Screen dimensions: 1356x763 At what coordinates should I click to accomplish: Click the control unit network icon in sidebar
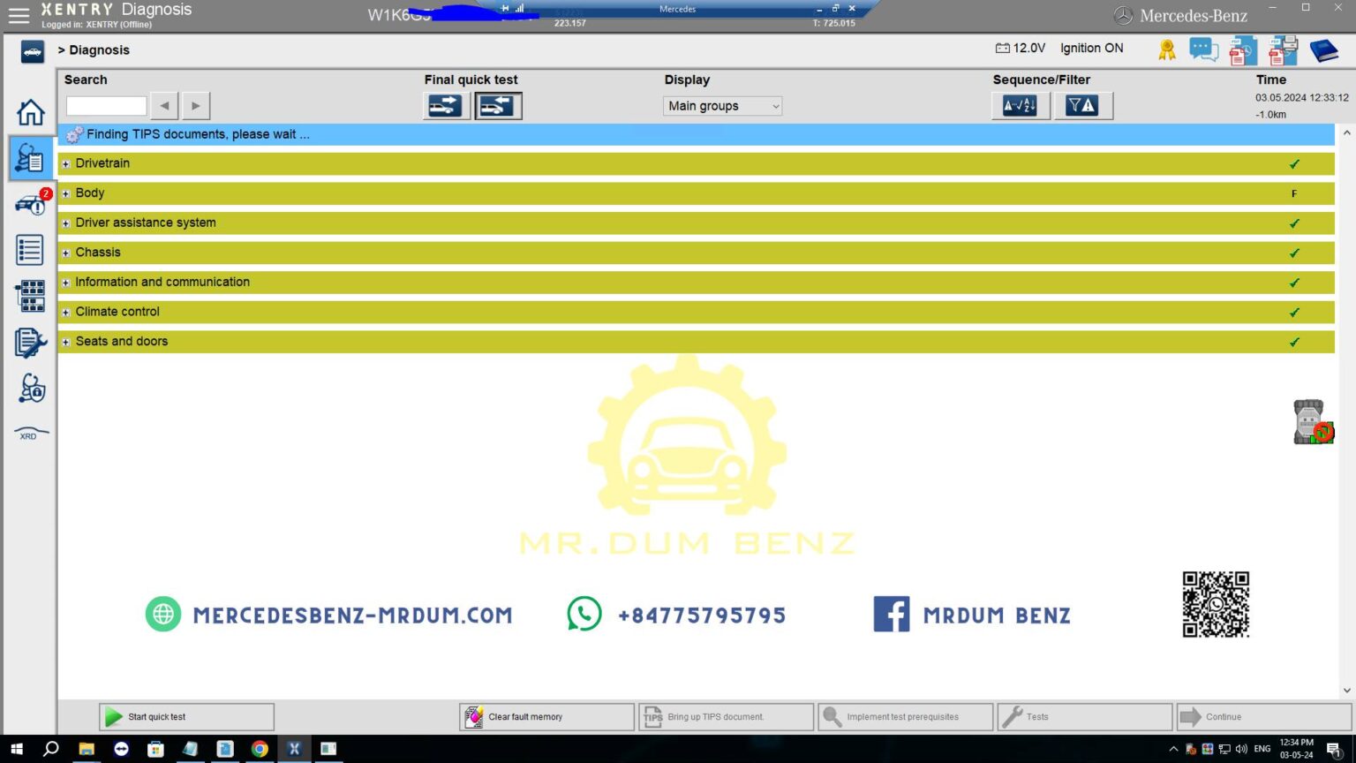click(30, 296)
